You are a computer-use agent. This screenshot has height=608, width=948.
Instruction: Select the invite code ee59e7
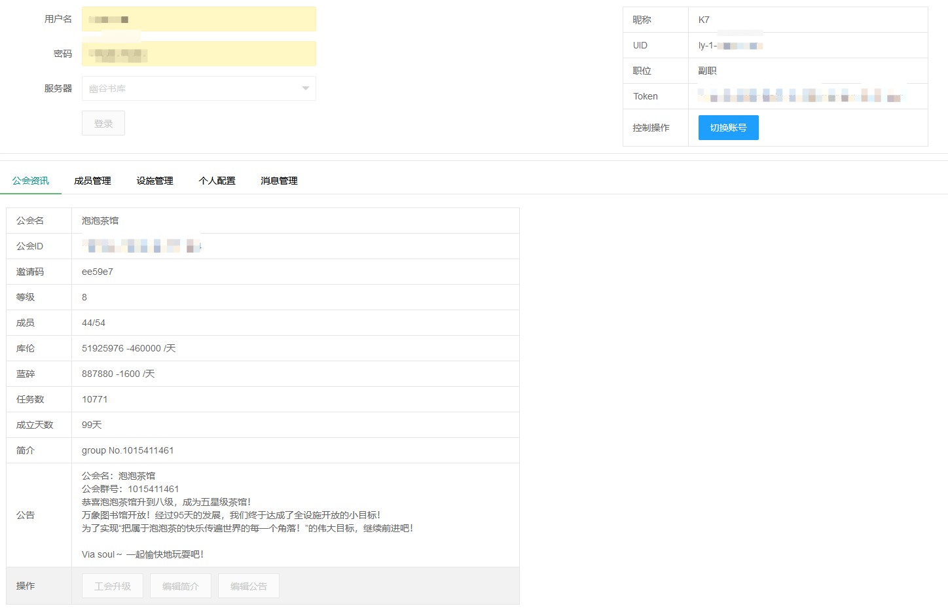tap(98, 272)
